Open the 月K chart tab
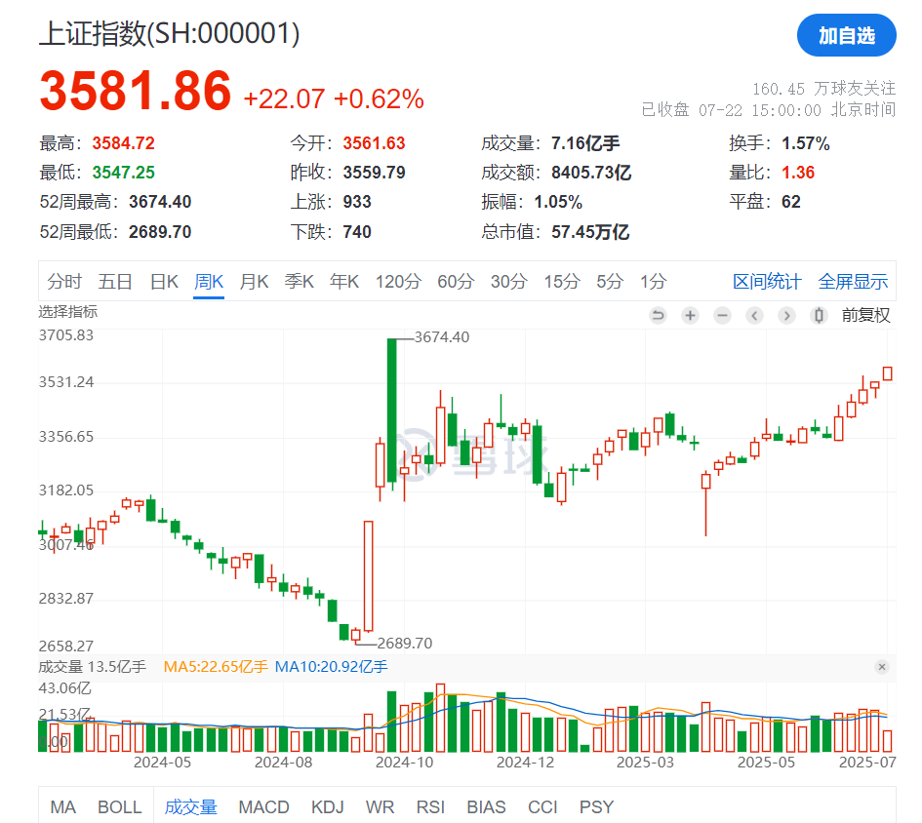This screenshot has height=823, width=922. click(254, 282)
